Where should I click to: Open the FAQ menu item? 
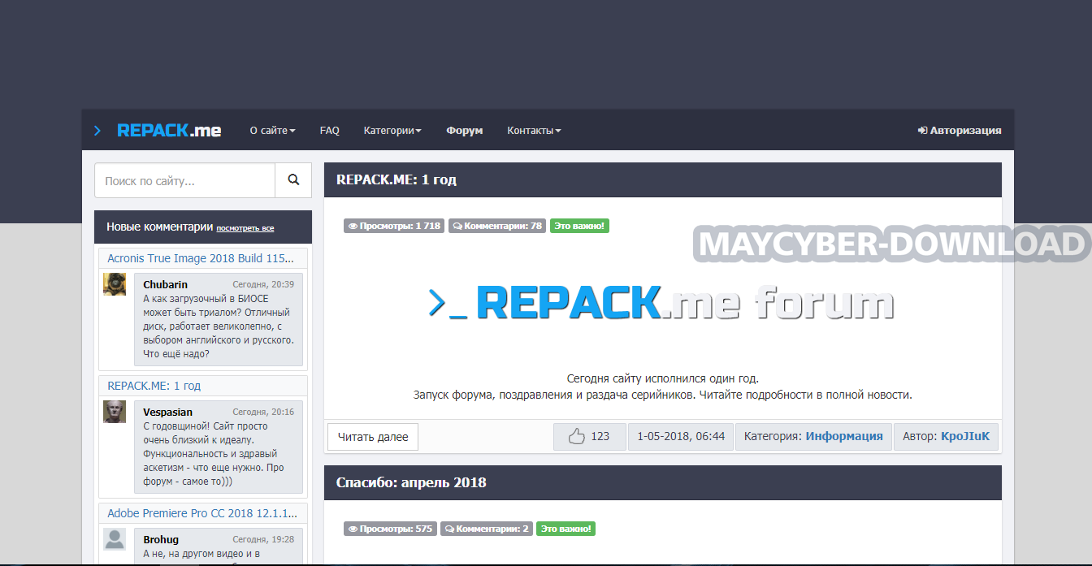click(329, 130)
